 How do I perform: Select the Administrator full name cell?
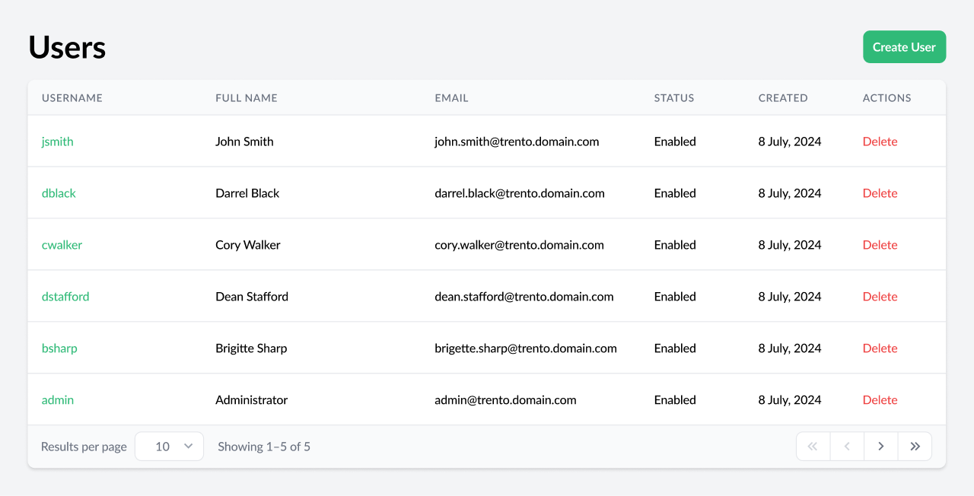[x=252, y=400]
